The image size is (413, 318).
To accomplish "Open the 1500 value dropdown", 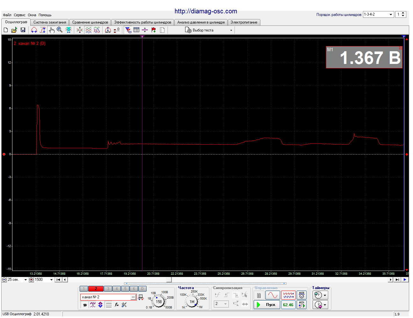I will [44, 280].
